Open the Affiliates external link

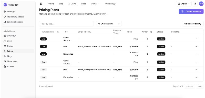110,4
